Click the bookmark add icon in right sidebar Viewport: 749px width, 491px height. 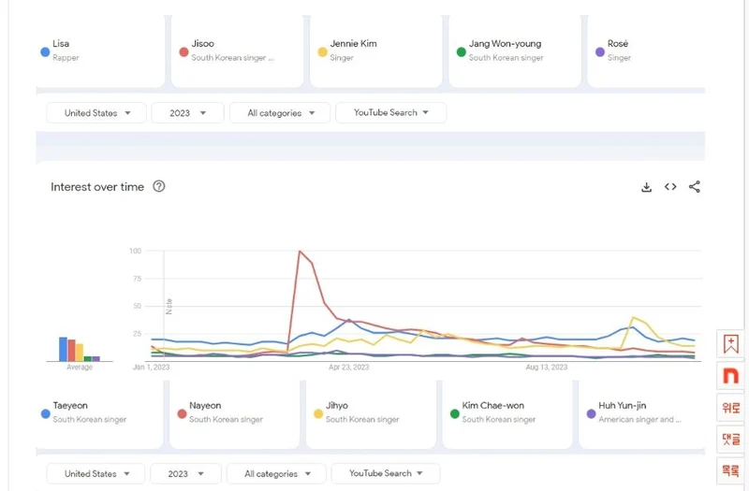tap(730, 344)
